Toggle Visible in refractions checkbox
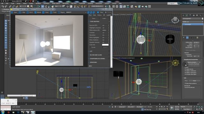The width and height of the screenshot is (204, 114). coord(185,73)
